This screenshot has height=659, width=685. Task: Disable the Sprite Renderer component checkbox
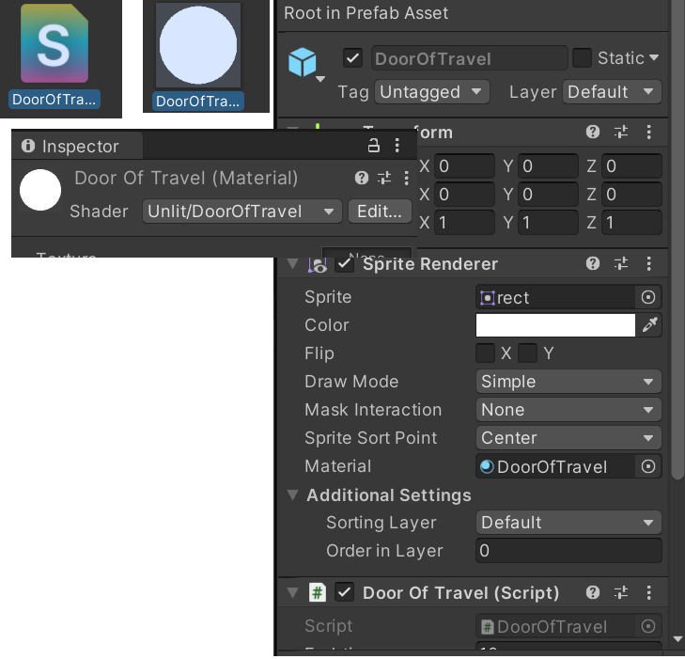tap(344, 264)
